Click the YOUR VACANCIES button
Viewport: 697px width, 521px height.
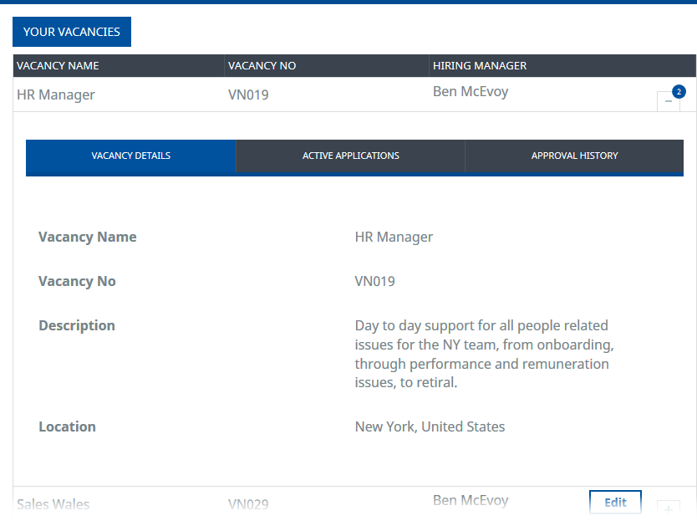point(72,32)
